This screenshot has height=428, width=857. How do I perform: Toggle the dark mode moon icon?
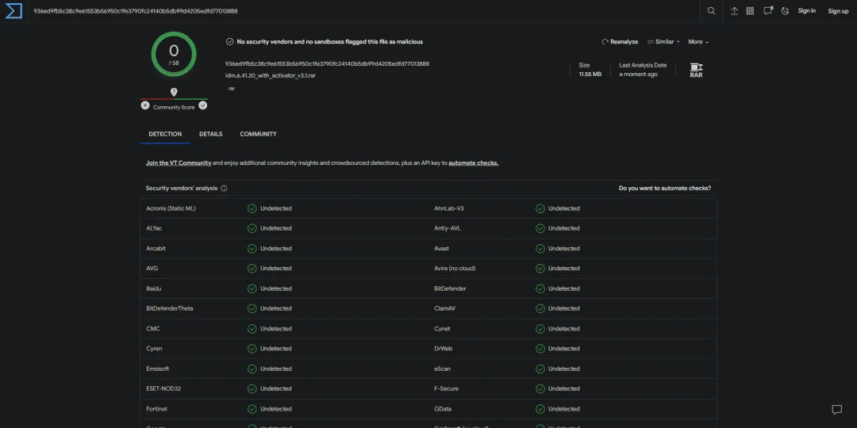(x=786, y=11)
